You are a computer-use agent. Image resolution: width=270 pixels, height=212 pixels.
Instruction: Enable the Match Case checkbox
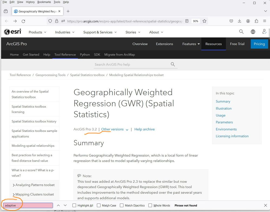[99, 206]
